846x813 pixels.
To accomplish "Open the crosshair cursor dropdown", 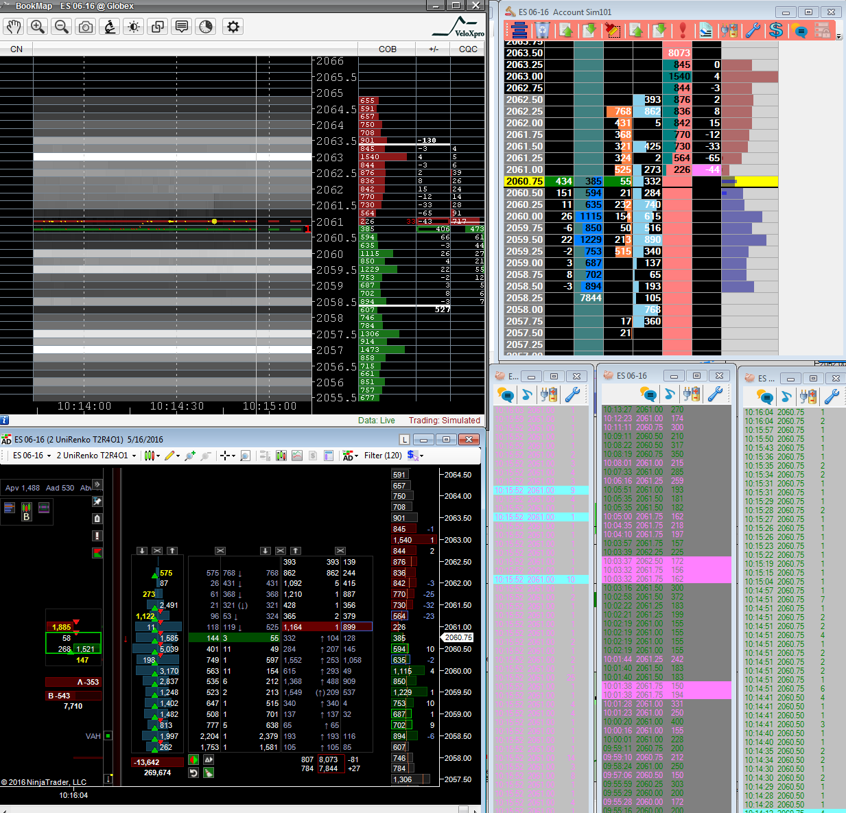I will pos(228,456).
